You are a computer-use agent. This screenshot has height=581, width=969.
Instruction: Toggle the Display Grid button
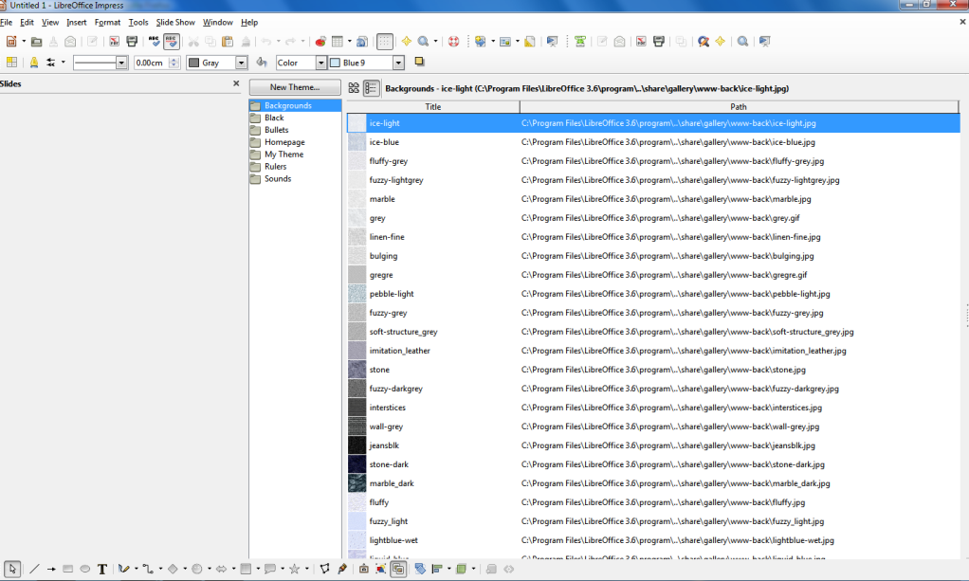pyautogui.click(x=384, y=42)
